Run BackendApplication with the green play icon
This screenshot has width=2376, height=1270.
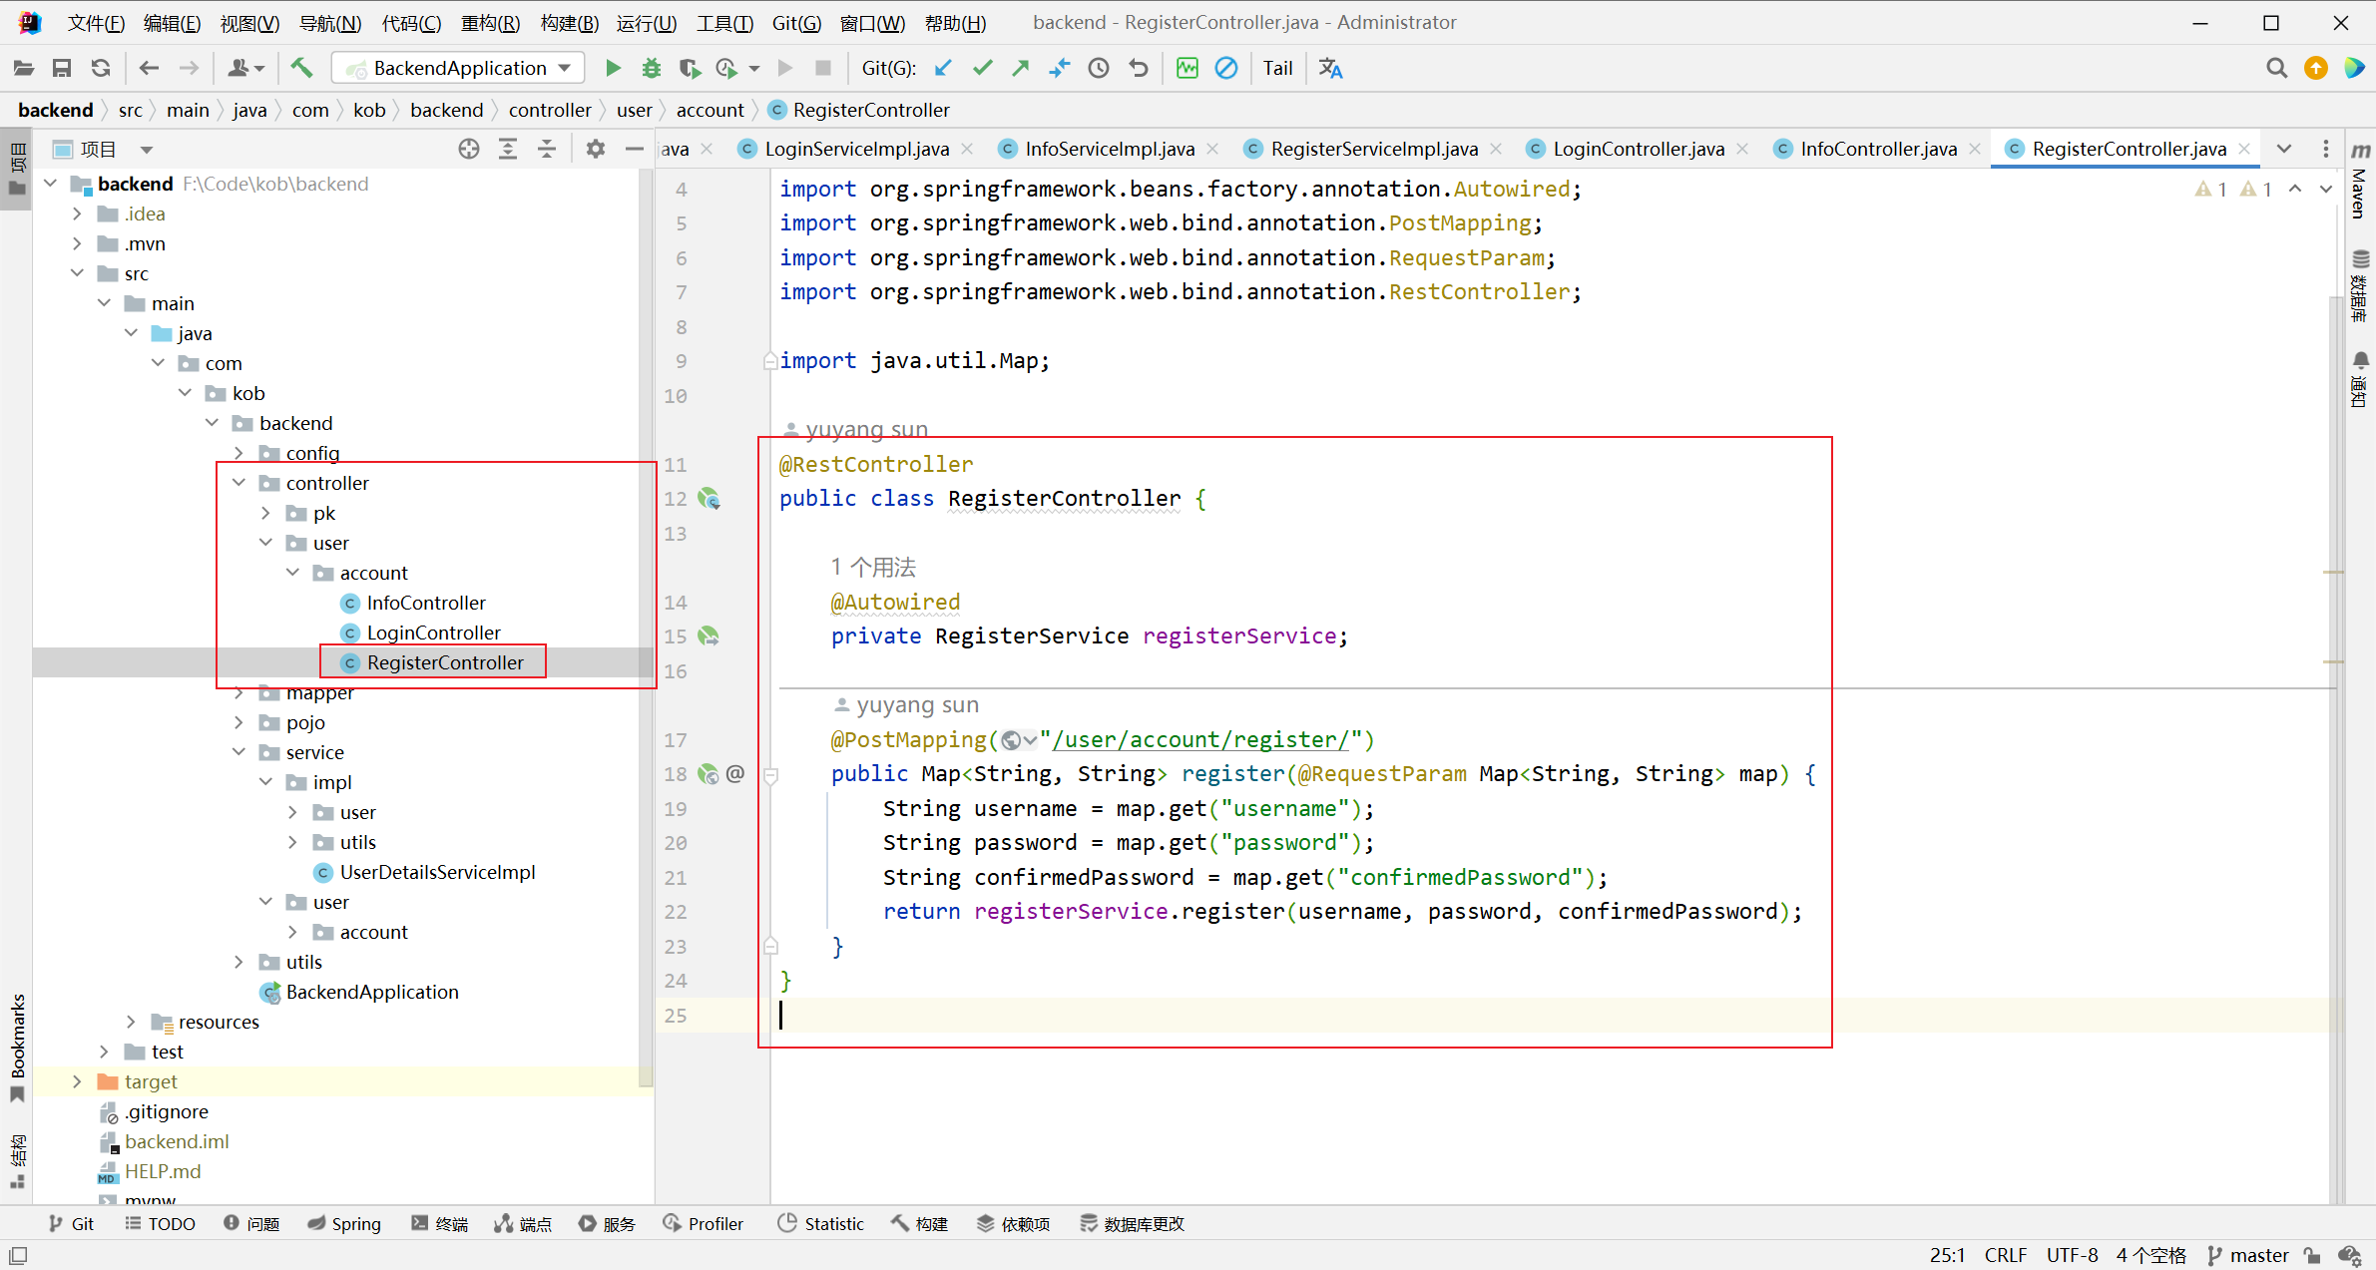click(613, 68)
